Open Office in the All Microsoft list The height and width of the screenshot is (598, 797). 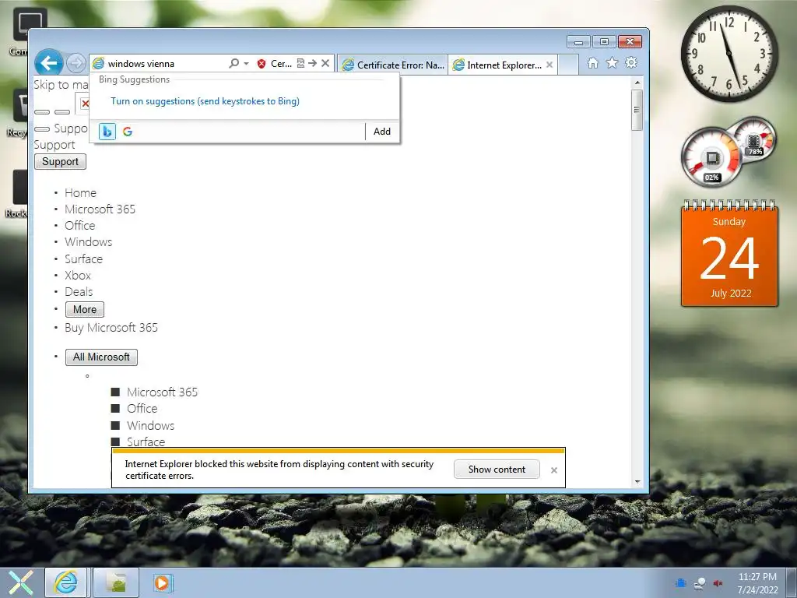tap(142, 408)
